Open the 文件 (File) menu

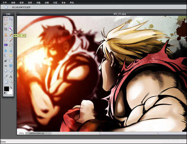tap(4, 3)
